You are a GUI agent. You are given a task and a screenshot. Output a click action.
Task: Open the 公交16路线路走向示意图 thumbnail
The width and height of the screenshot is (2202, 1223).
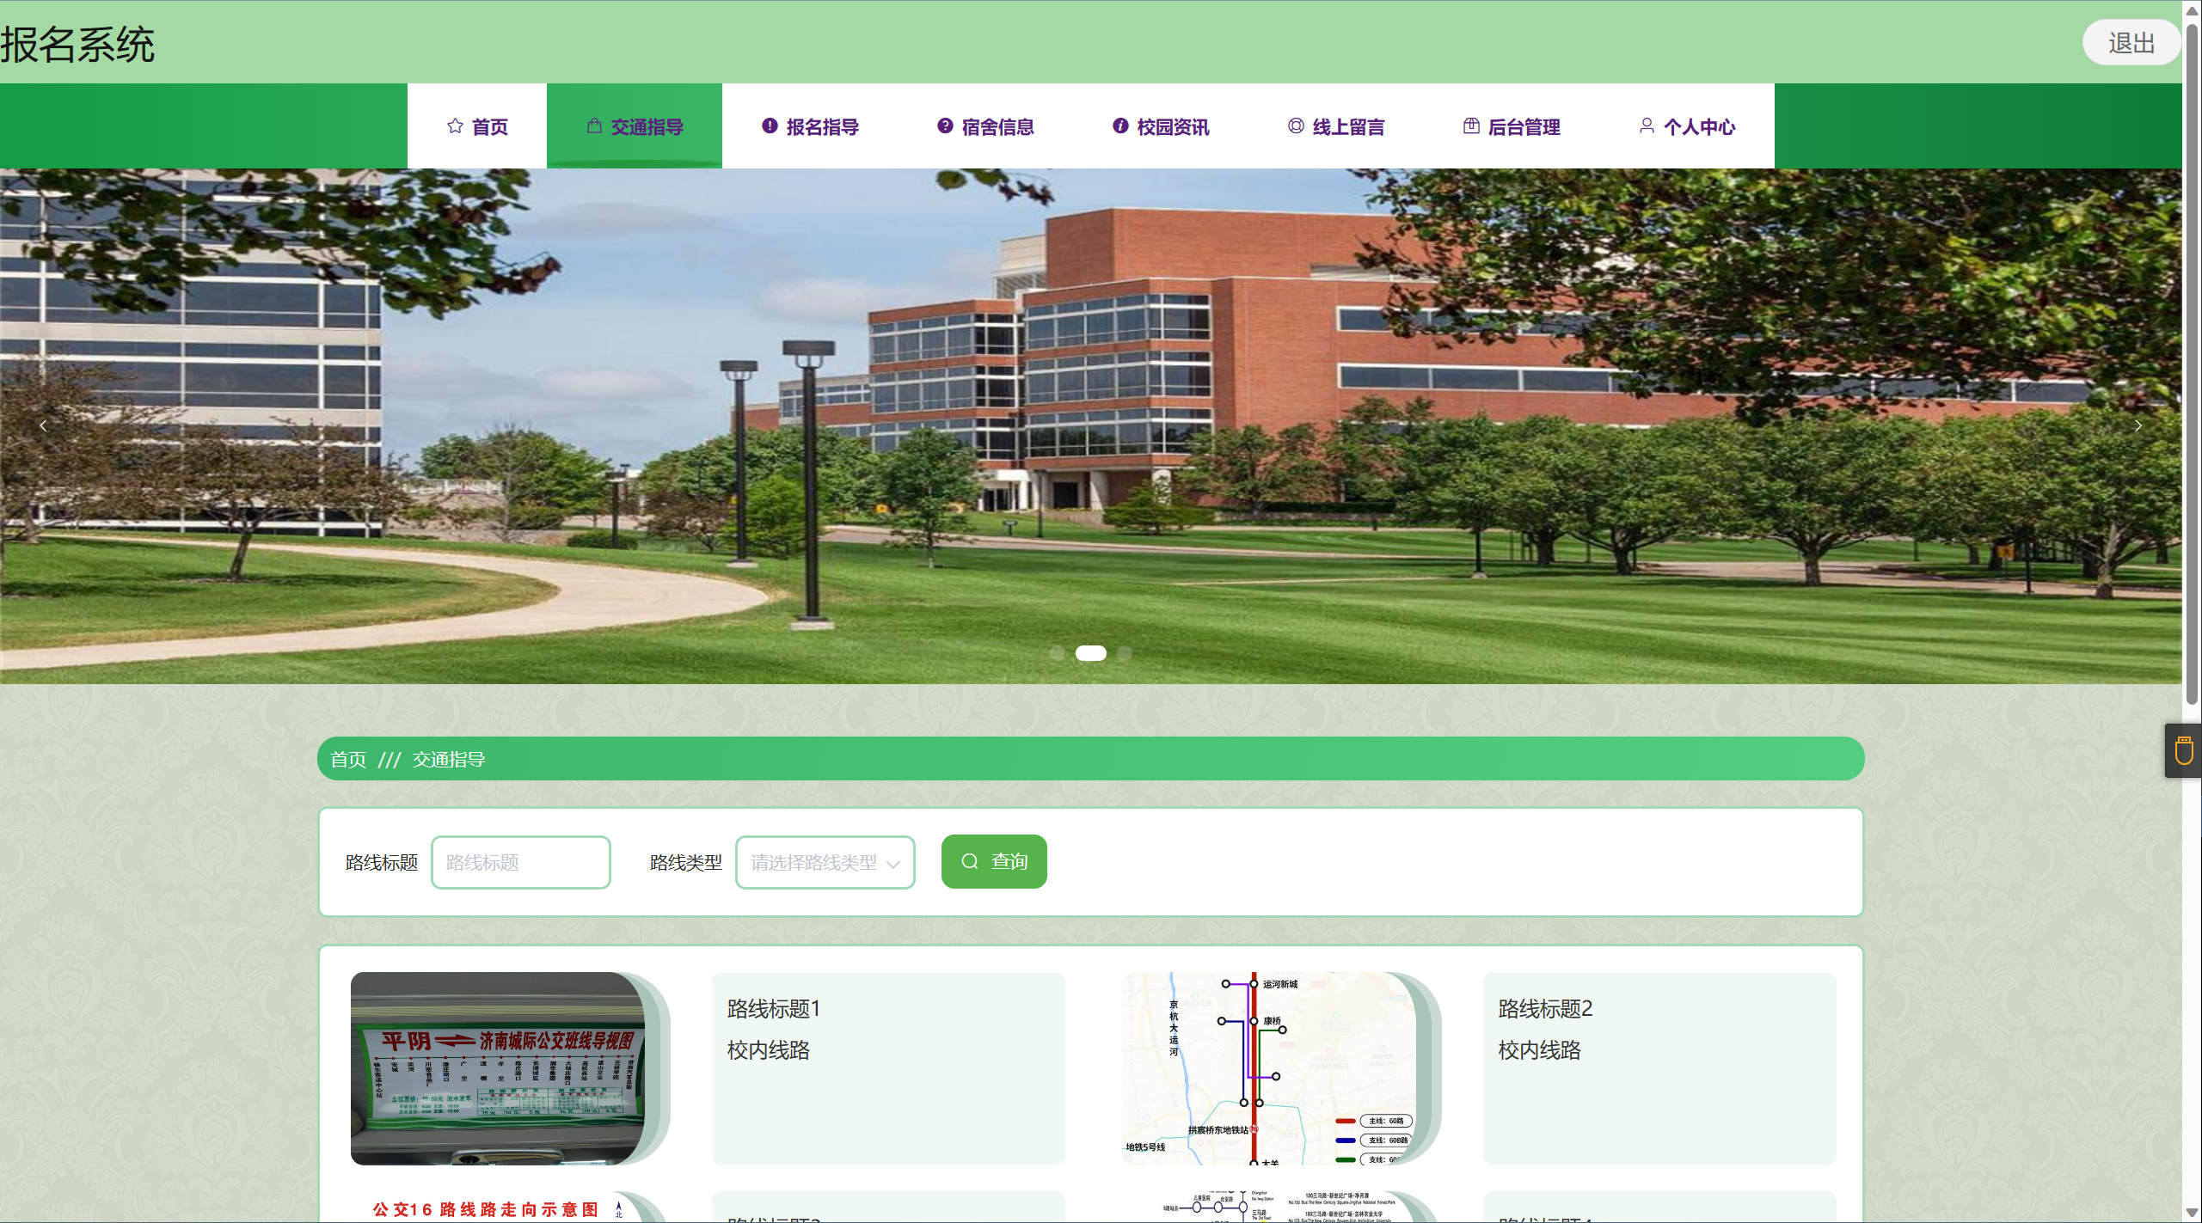tap(499, 1207)
